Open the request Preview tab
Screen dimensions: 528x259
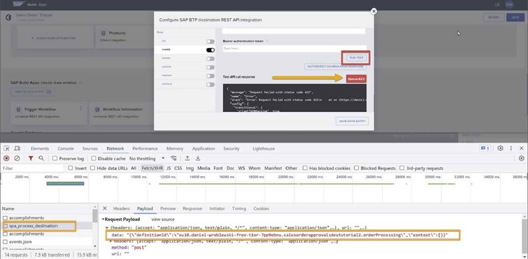[168, 209]
